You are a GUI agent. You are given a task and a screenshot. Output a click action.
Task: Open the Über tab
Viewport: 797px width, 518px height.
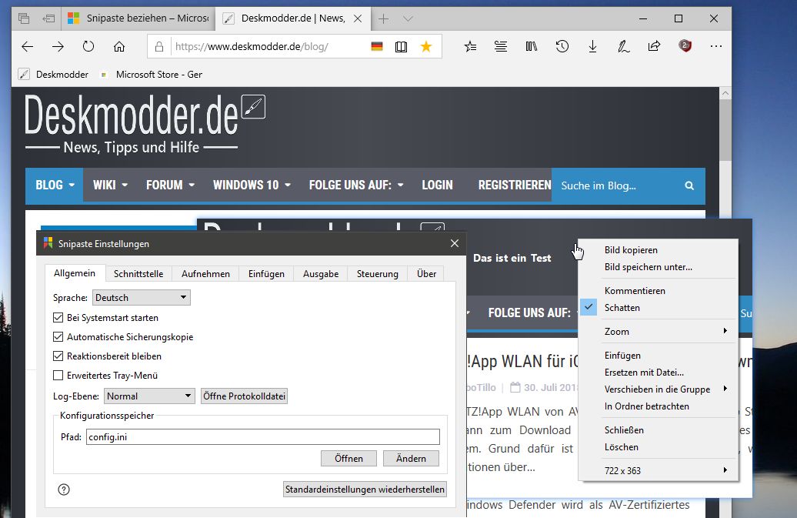[426, 274]
